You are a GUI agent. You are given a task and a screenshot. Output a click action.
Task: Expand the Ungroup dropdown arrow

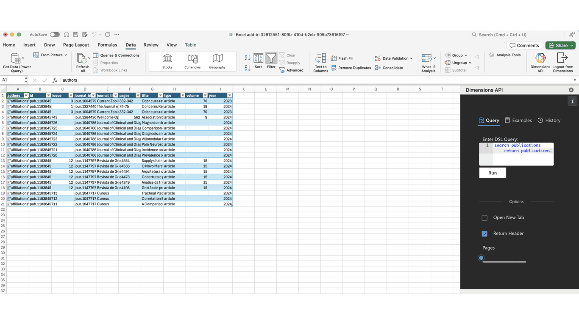[x=470, y=63]
